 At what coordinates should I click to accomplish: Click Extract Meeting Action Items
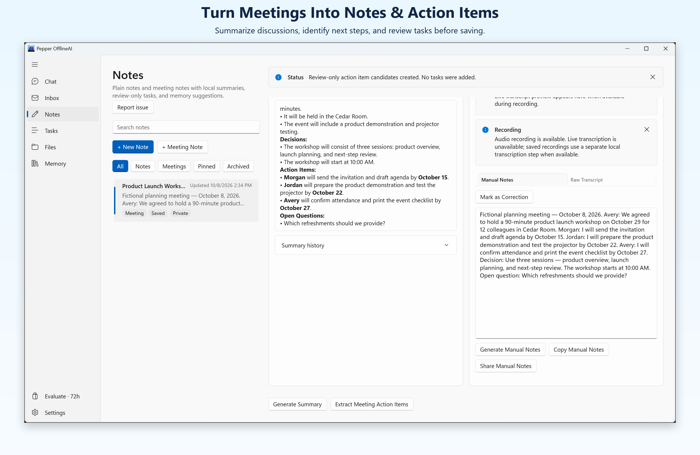click(x=372, y=404)
